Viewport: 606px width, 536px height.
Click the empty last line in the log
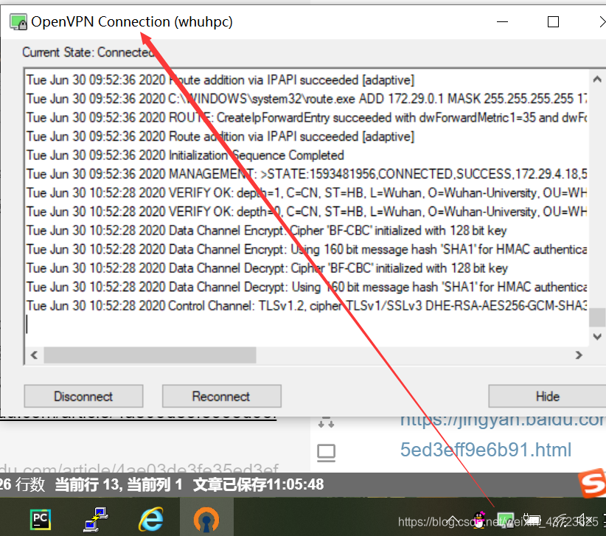click(x=306, y=324)
